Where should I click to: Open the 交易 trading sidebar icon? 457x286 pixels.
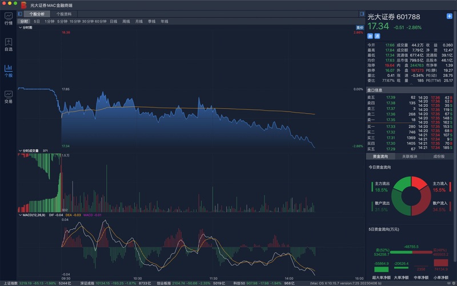[x=9, y=97]
